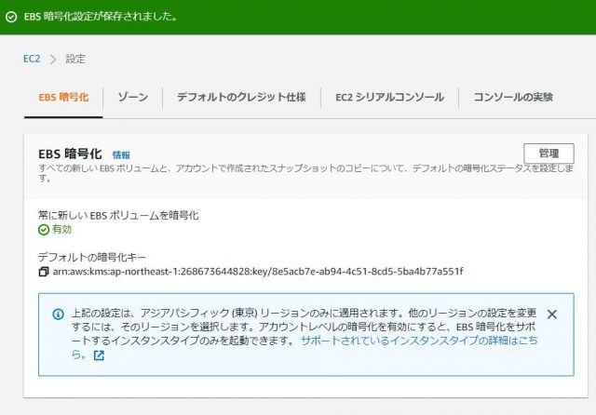Open the デフォルトのクレジット仕様 tab

point(241,97)
